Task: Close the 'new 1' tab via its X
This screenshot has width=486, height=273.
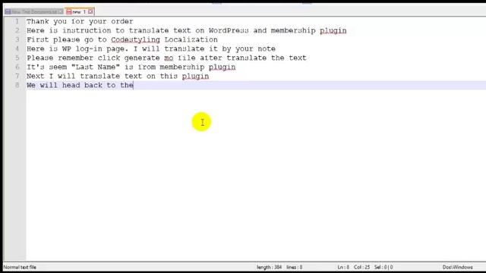Action: [90, 12]
